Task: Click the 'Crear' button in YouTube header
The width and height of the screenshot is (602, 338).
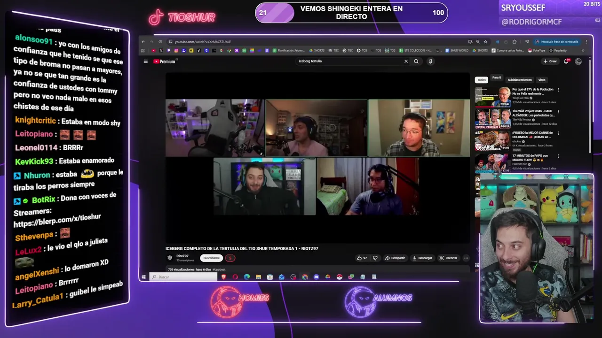Action: point(550,61)
